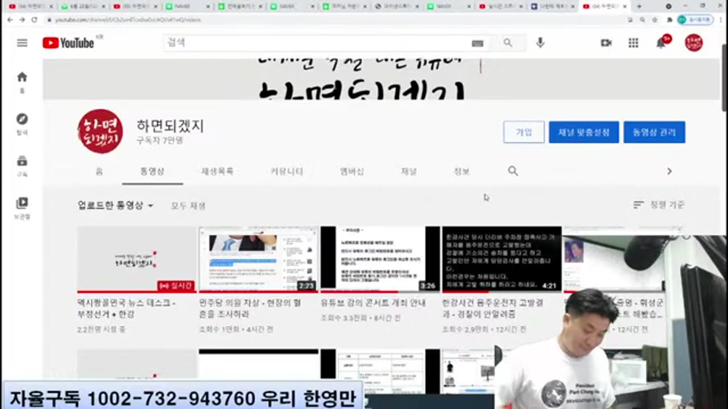The height and width of the screenshot is (409, 728).
Task: Click the magnifier search button beside the search box
Action: coord(508,43)
